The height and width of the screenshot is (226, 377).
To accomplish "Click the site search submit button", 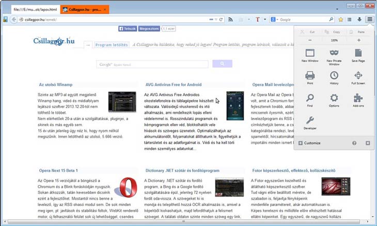I will click(222, 64).
